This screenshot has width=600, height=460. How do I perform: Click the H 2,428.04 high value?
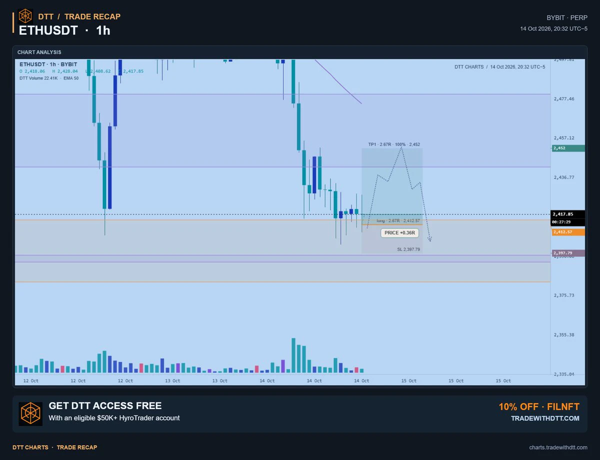pyautogui.click(x=65, y=71)
